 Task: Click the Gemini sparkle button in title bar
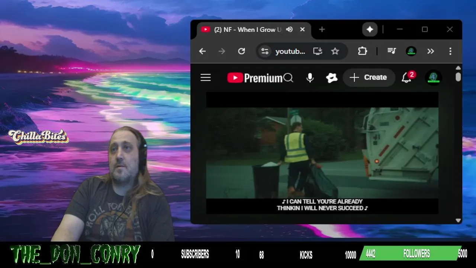tap(370, 29)
